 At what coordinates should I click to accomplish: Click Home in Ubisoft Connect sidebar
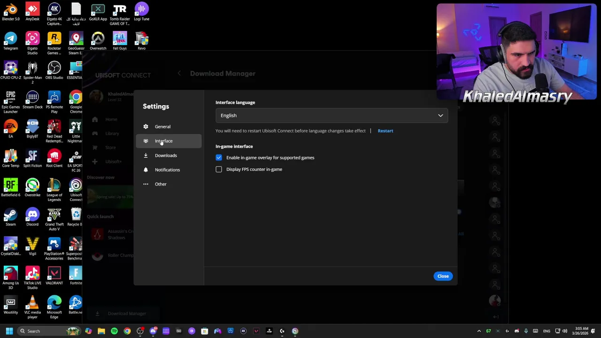point(111,119)
